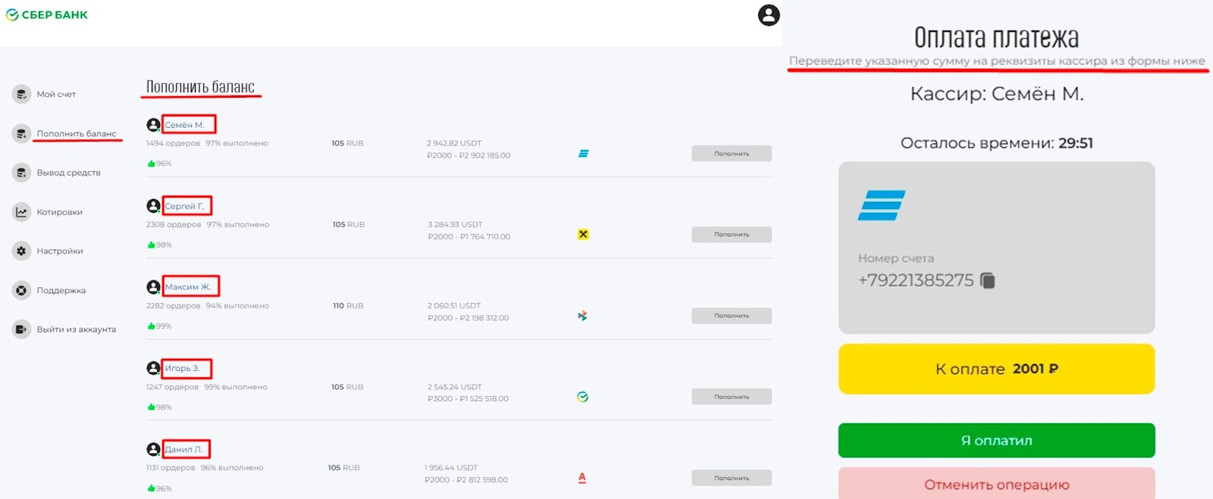
Task: Open Пополнить баланс menu item
Action: (77, 134)
